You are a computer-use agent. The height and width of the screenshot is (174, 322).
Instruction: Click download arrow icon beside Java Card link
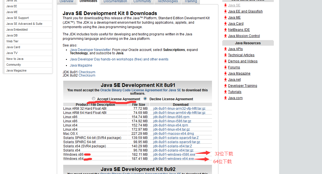point(225,24)
